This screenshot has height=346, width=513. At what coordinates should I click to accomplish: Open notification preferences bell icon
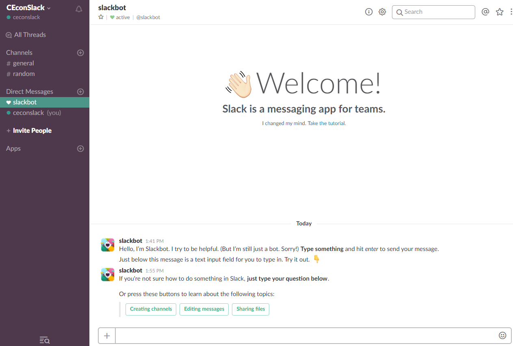(x=79, y=9)
